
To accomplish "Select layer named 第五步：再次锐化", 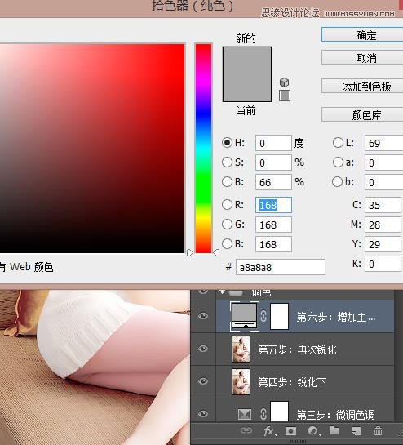I will pyautogui.click(x=297, y=349).
